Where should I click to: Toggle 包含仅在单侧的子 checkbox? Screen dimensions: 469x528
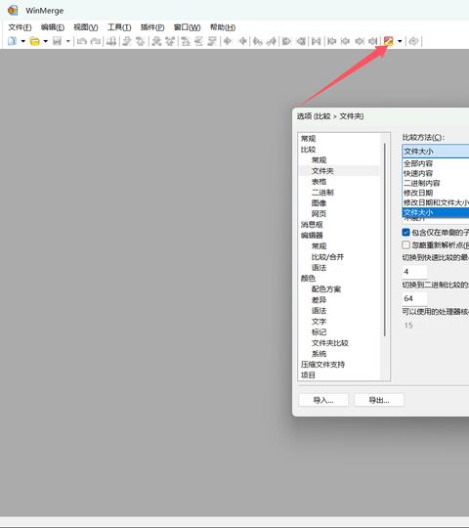point(405,233)
